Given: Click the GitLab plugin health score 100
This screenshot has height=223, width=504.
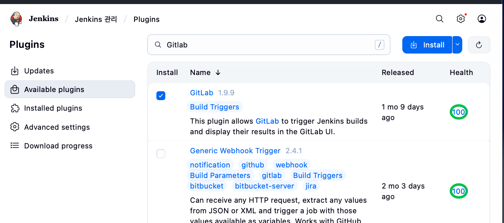Looking at the screenshot, I should pyautogui.click(x=459, y=112).
